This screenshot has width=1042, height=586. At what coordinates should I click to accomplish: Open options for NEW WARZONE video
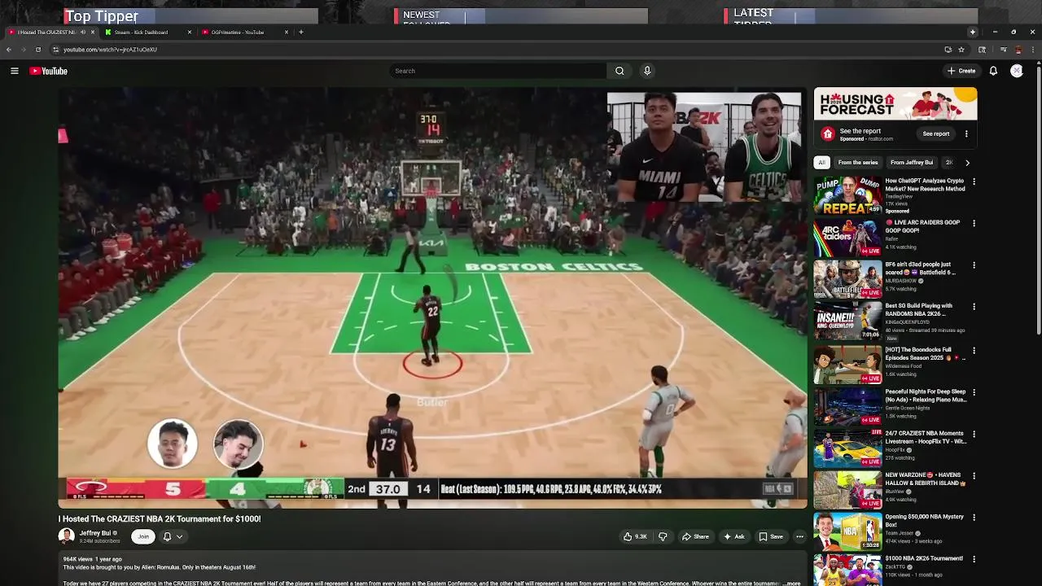[974, 475]
